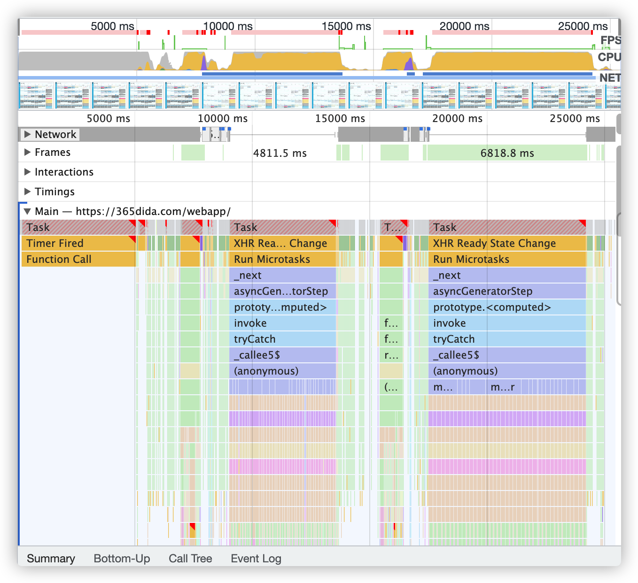Image resolution: width=638 pixels, height=583 pixels.
Task: Click the 'XHR Ready State Change' event
Action: pyautogui.click(x=507, y=243)
